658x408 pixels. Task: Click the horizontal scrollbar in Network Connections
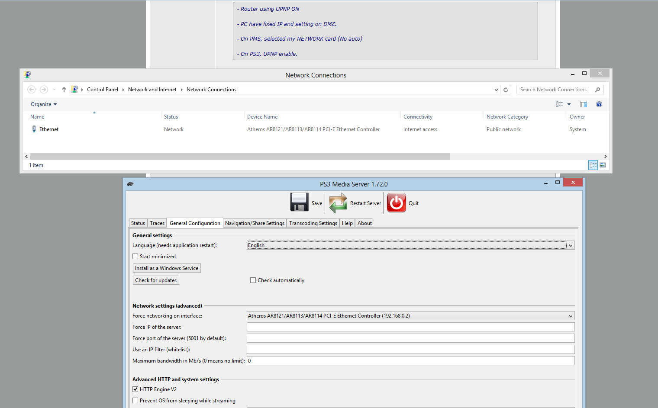pos(240,156)
